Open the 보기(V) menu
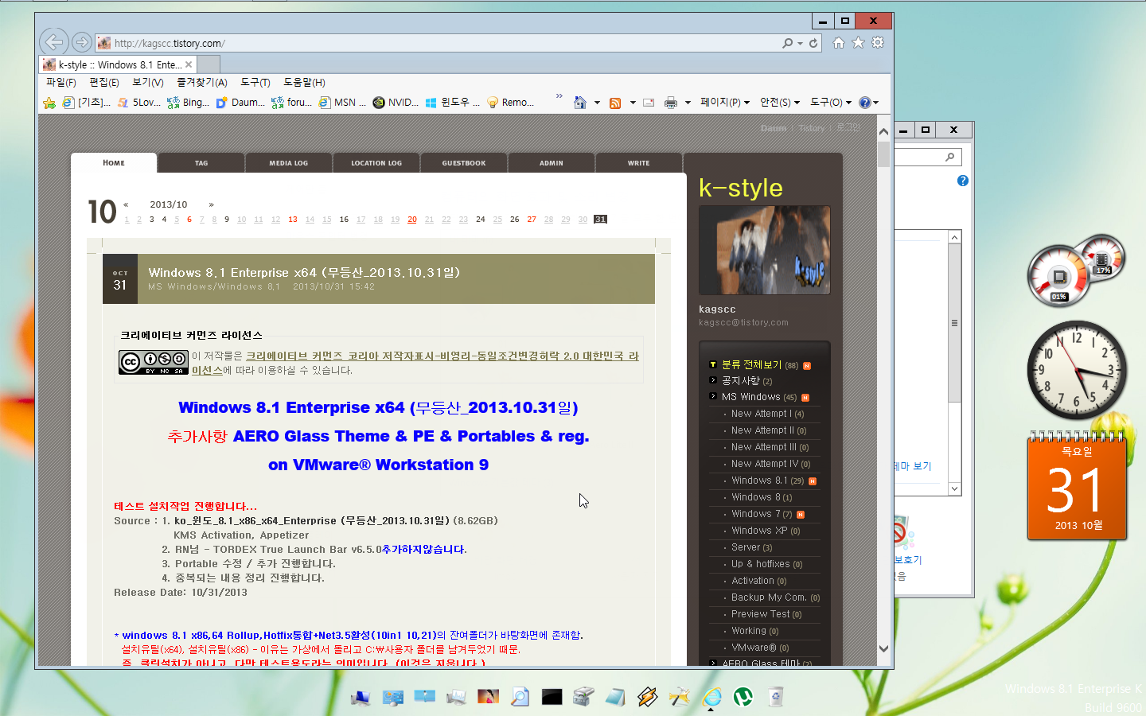1146x716 pixels. 148,82
